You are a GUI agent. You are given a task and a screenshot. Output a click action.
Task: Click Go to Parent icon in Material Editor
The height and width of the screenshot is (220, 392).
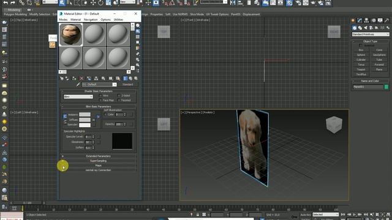130,78
